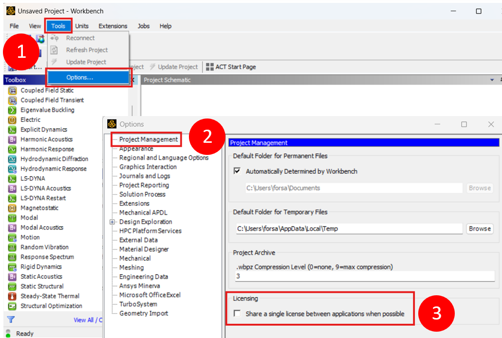The image size is (502, 338).
Task: Click the Coupled Field Transient icon
Action: tap(12, 101)
